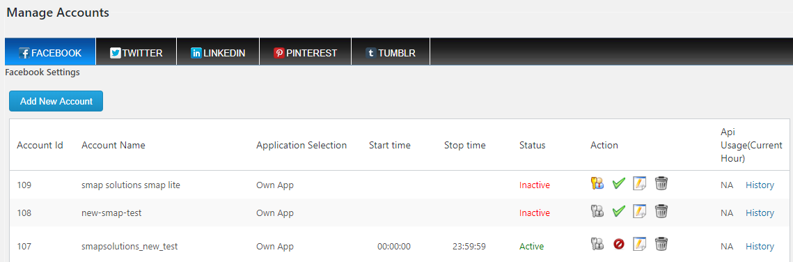793x262 pixels.
Task: Click the Add New Account button
Action: point(56,101)
